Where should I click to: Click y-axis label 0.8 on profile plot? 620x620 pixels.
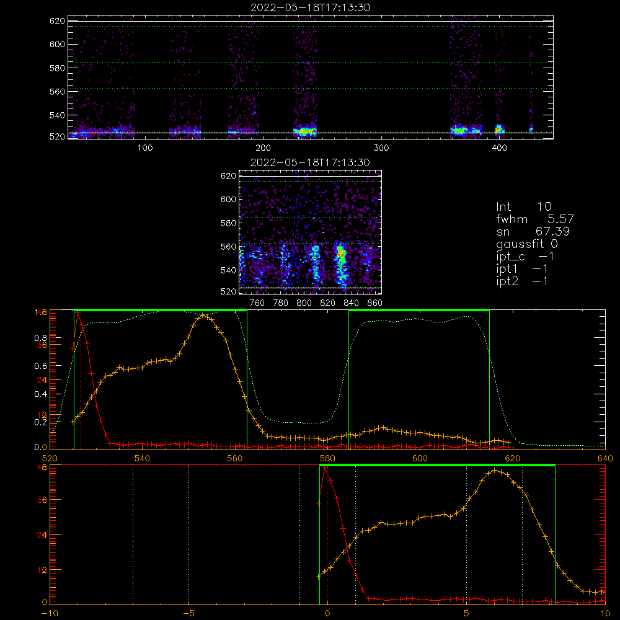tap(41, 338)
